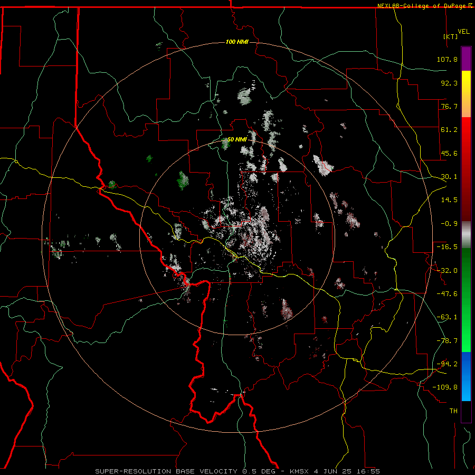Screen dimensions: 475x475
Task: Click the 50 NMI range ring label
Action: pyautogui.click(x=237, y=140)
